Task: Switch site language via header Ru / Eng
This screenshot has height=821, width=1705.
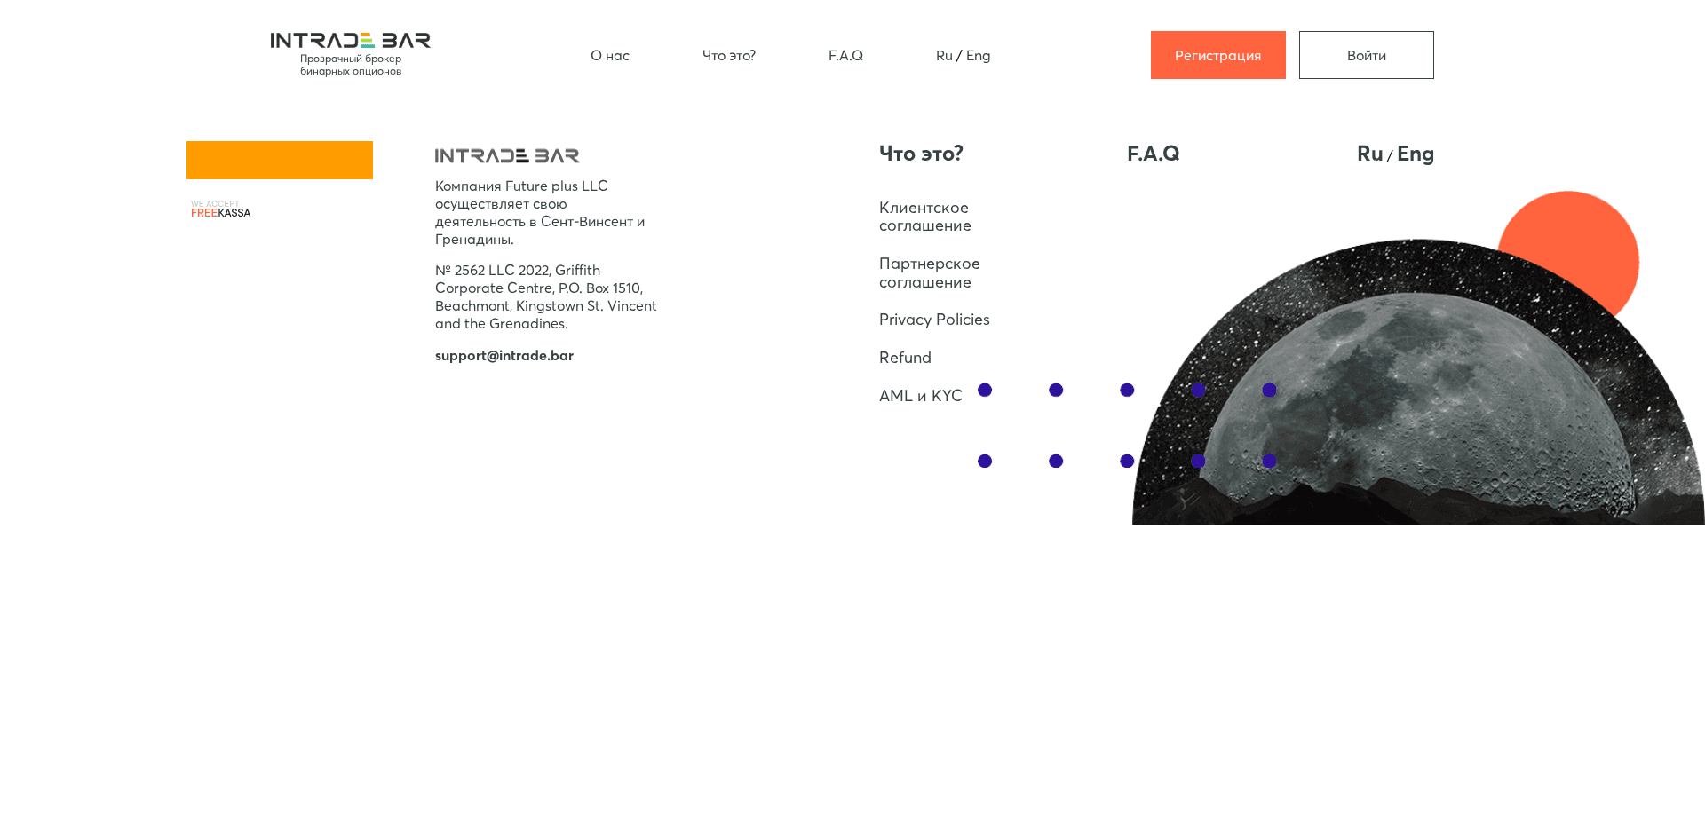Action: (x=963, y=55)
